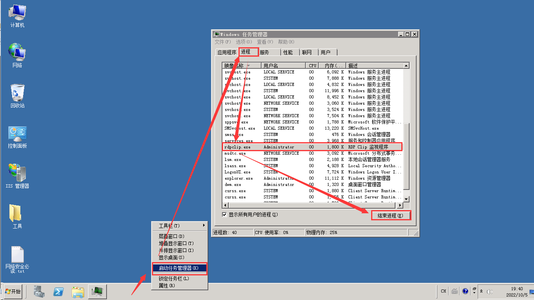Show hidden tray icons using the arrow

[x=481, y=291]
